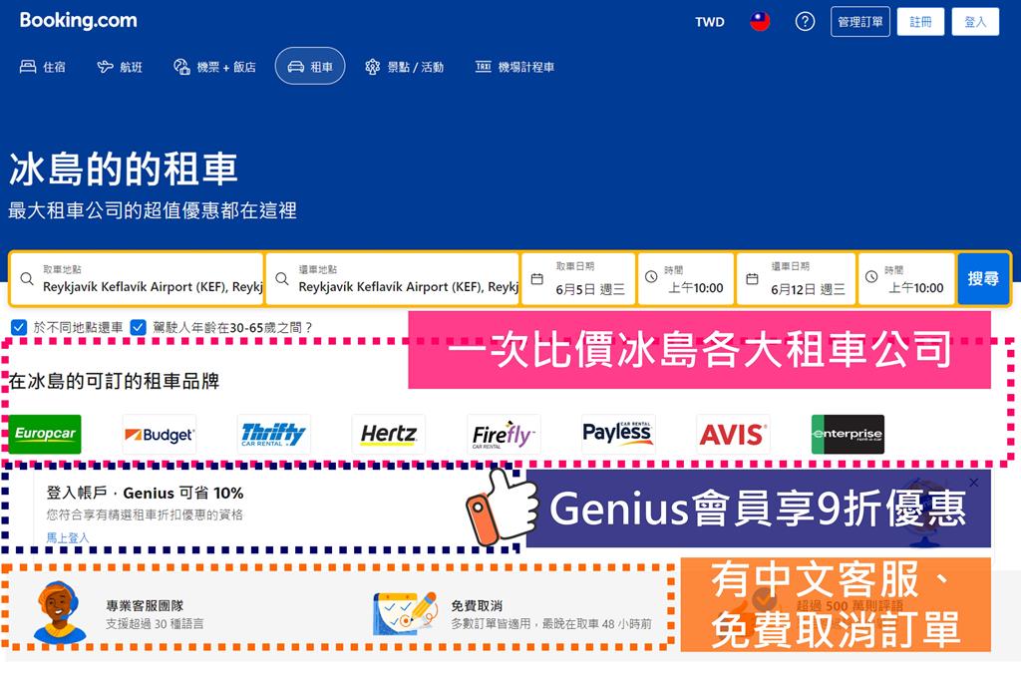This screenshot has height=681, width=1021.
Task: Click the 免費取消 heading
Action: (x=477, y=605)
